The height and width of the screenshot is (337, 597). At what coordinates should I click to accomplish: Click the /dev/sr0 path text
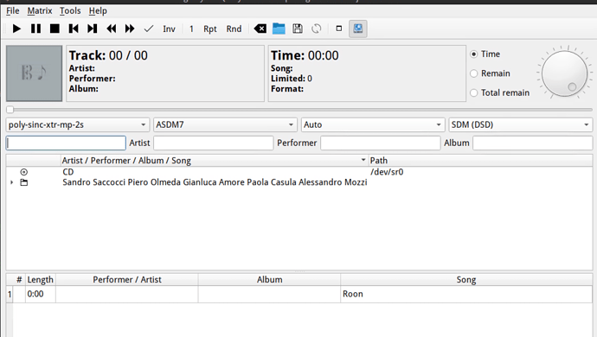[387, 172]
